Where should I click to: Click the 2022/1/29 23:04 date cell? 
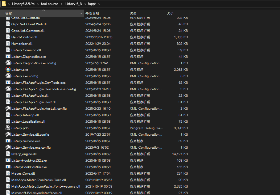(x=98, y=44)
